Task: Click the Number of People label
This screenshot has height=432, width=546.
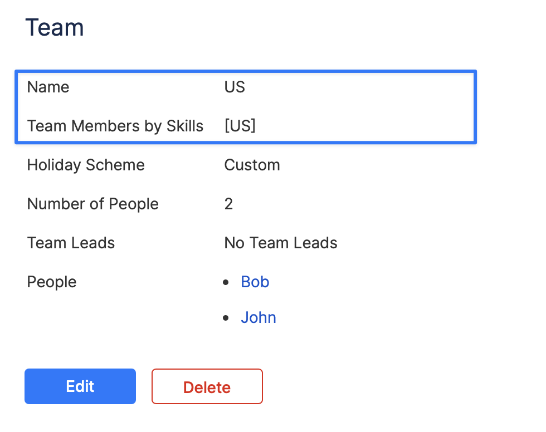Action: 93,204
